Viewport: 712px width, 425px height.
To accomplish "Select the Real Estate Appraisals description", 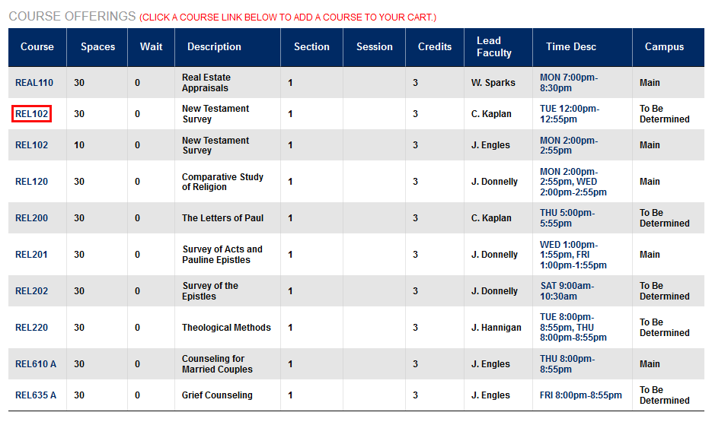I will pyautogui.click(x=206, y=83).
